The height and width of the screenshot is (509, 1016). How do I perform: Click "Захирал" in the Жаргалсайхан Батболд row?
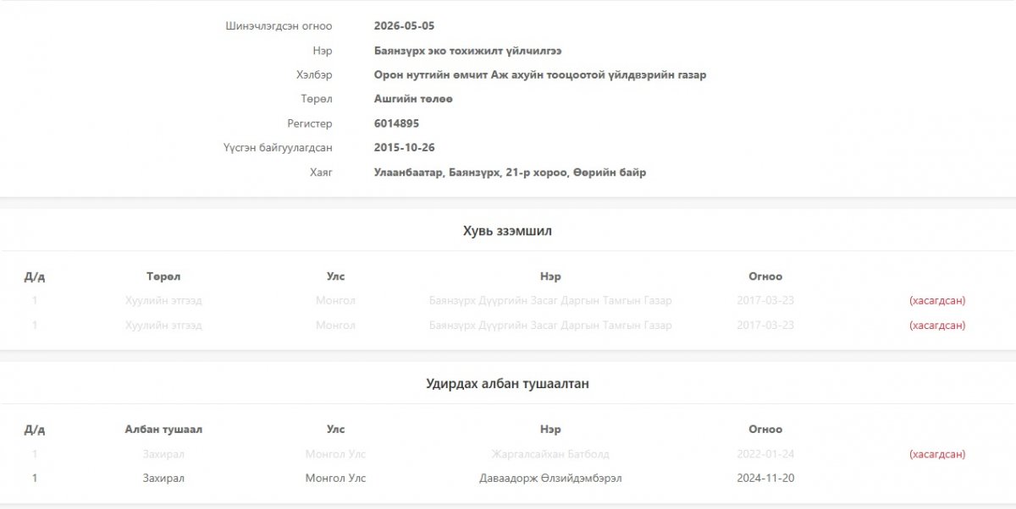pyautogui.click(x=163, y=454)
